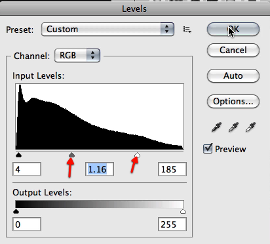The image size is (270, 244).
Task: Click the Input Levels: label
Action: 39,75
